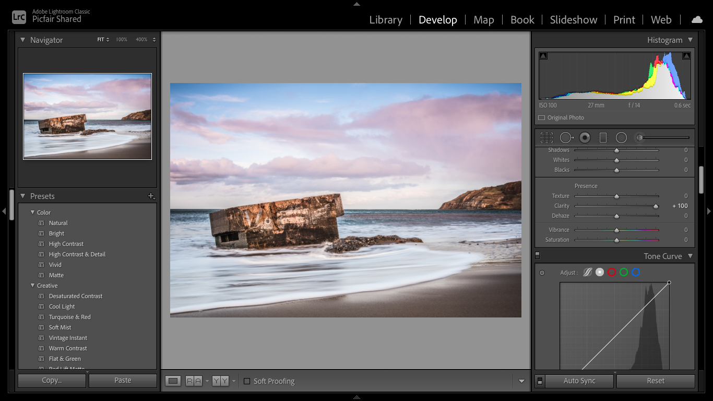Select the parametric curve adjust icon

click(x=588, y=272)
